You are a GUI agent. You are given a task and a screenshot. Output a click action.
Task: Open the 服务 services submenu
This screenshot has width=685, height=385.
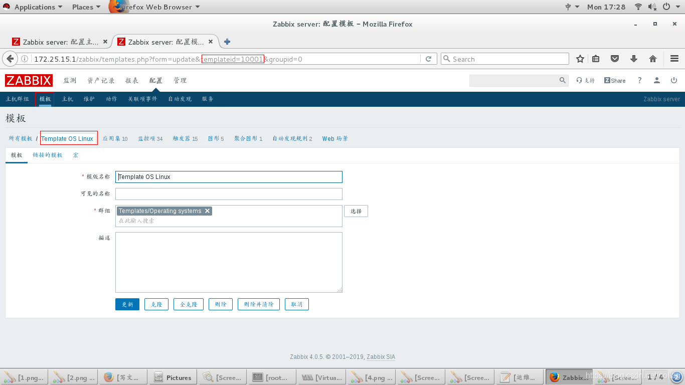[208, 99]
